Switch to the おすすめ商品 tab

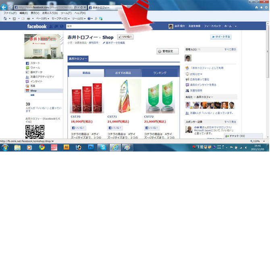(123, 73)
